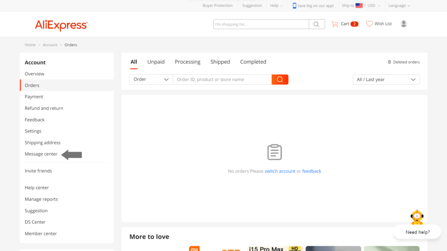Click the Deleted orders link
Screen dimensions: 447x251
coord(406,62)
